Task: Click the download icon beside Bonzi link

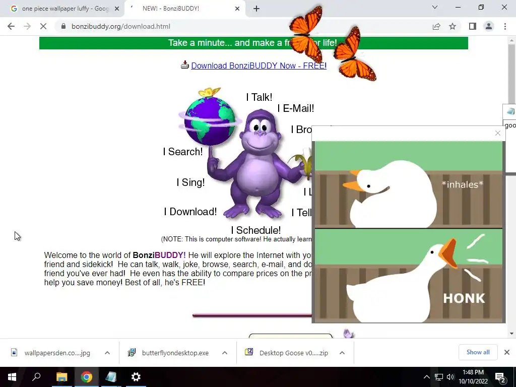Action: point(185,65)
